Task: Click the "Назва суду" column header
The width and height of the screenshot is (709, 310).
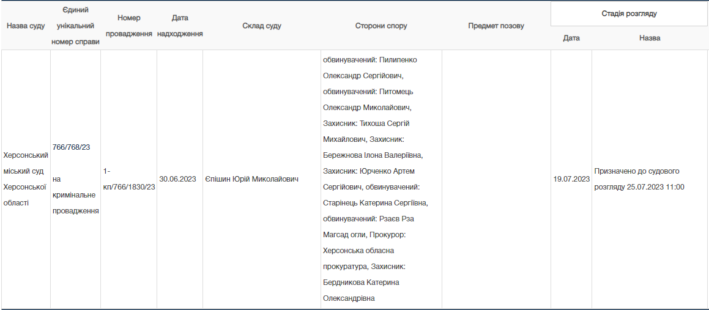Action: pos(26,26)
